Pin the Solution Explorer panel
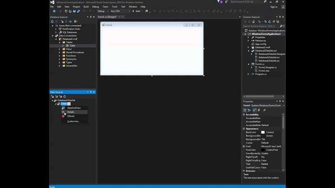335x188 pixels. [280, 17]
